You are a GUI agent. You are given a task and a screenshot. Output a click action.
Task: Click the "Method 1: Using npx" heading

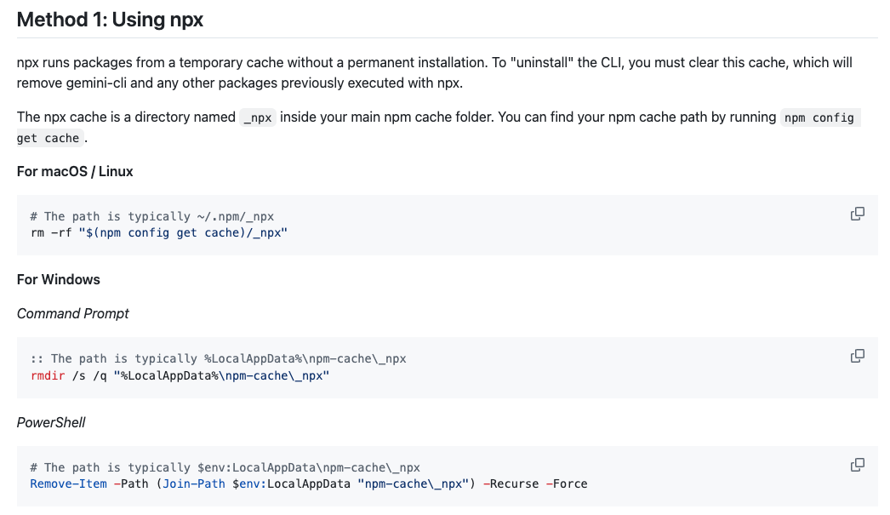[110, 20]
